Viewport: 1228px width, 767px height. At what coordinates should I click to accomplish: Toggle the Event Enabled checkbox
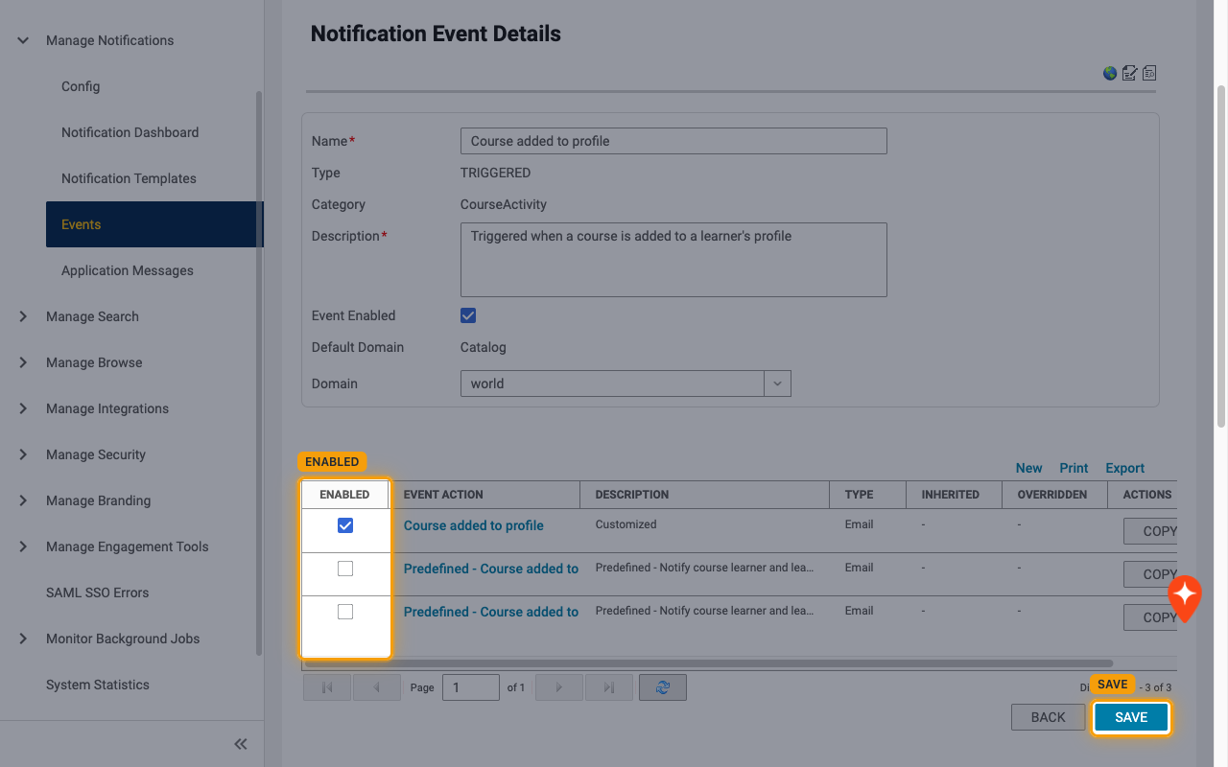click(468, 315)
